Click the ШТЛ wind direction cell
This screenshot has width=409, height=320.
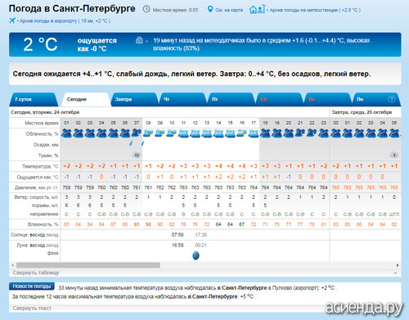394,214
